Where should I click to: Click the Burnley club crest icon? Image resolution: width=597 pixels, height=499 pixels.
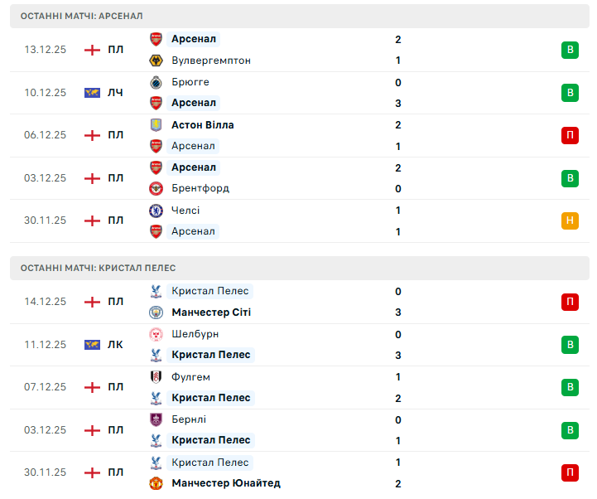pyautogui.click(x=156, y=419)
